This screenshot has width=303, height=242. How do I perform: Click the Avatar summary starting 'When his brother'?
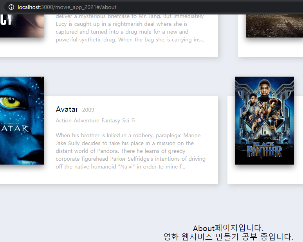(x=131, y=151)
